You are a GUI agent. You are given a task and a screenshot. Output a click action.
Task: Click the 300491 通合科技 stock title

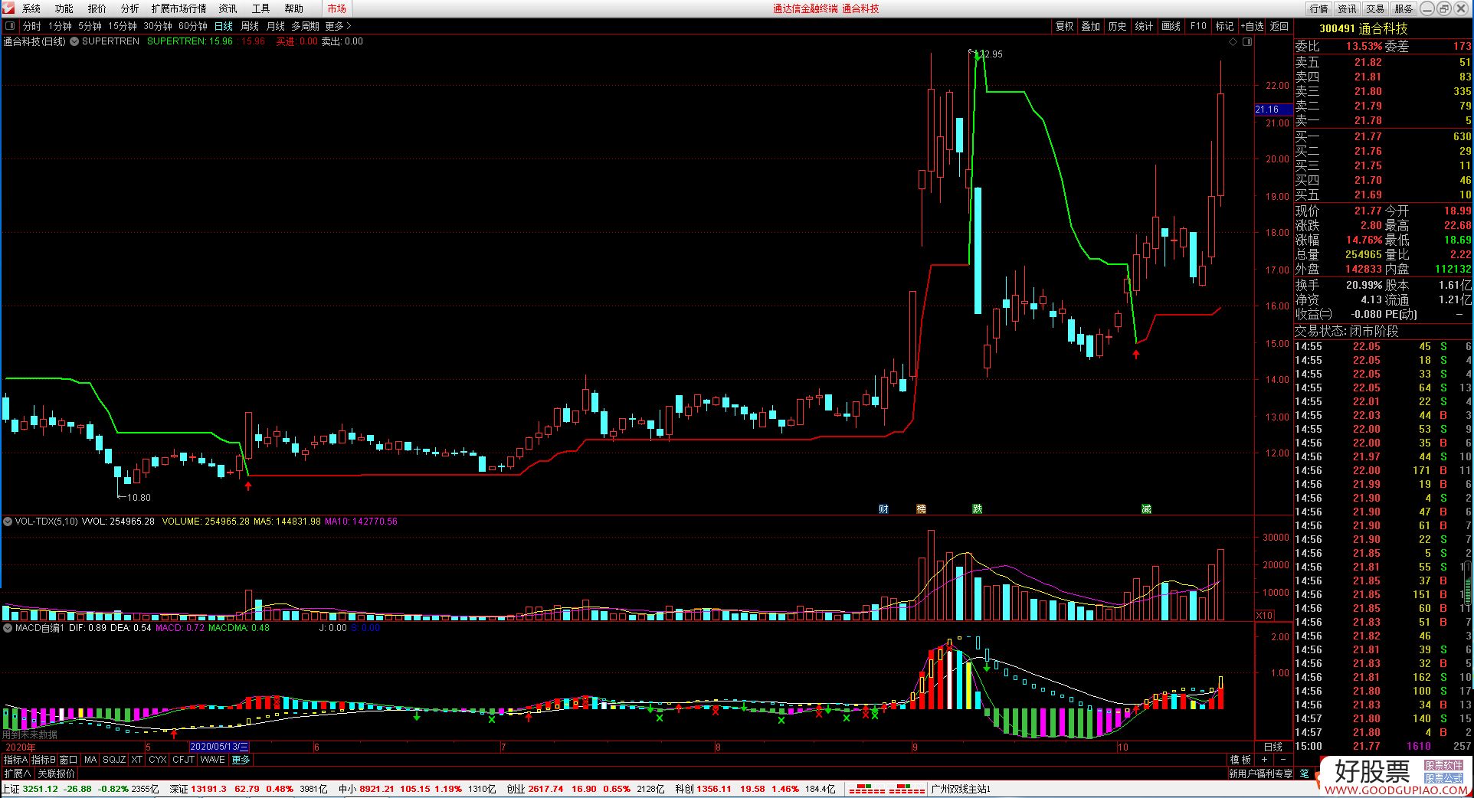pos(1364,28)
